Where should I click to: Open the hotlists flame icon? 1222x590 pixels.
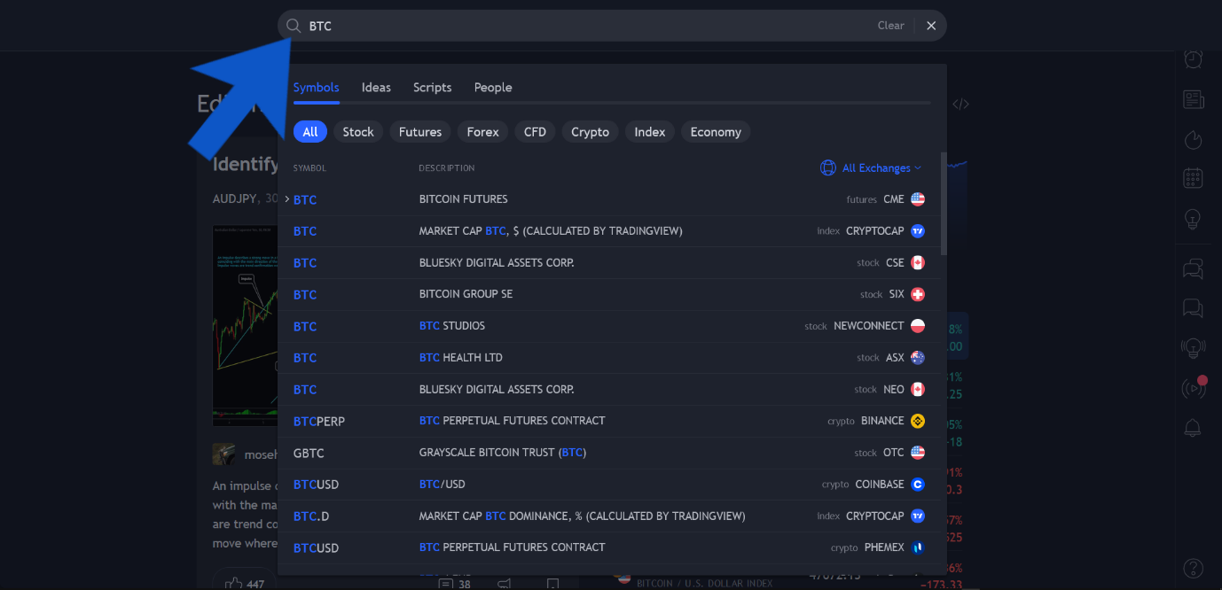tap(1194, 139)
